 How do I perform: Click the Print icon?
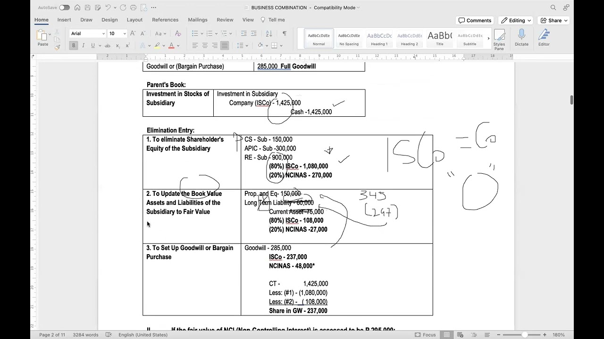(x=133, y=8)
